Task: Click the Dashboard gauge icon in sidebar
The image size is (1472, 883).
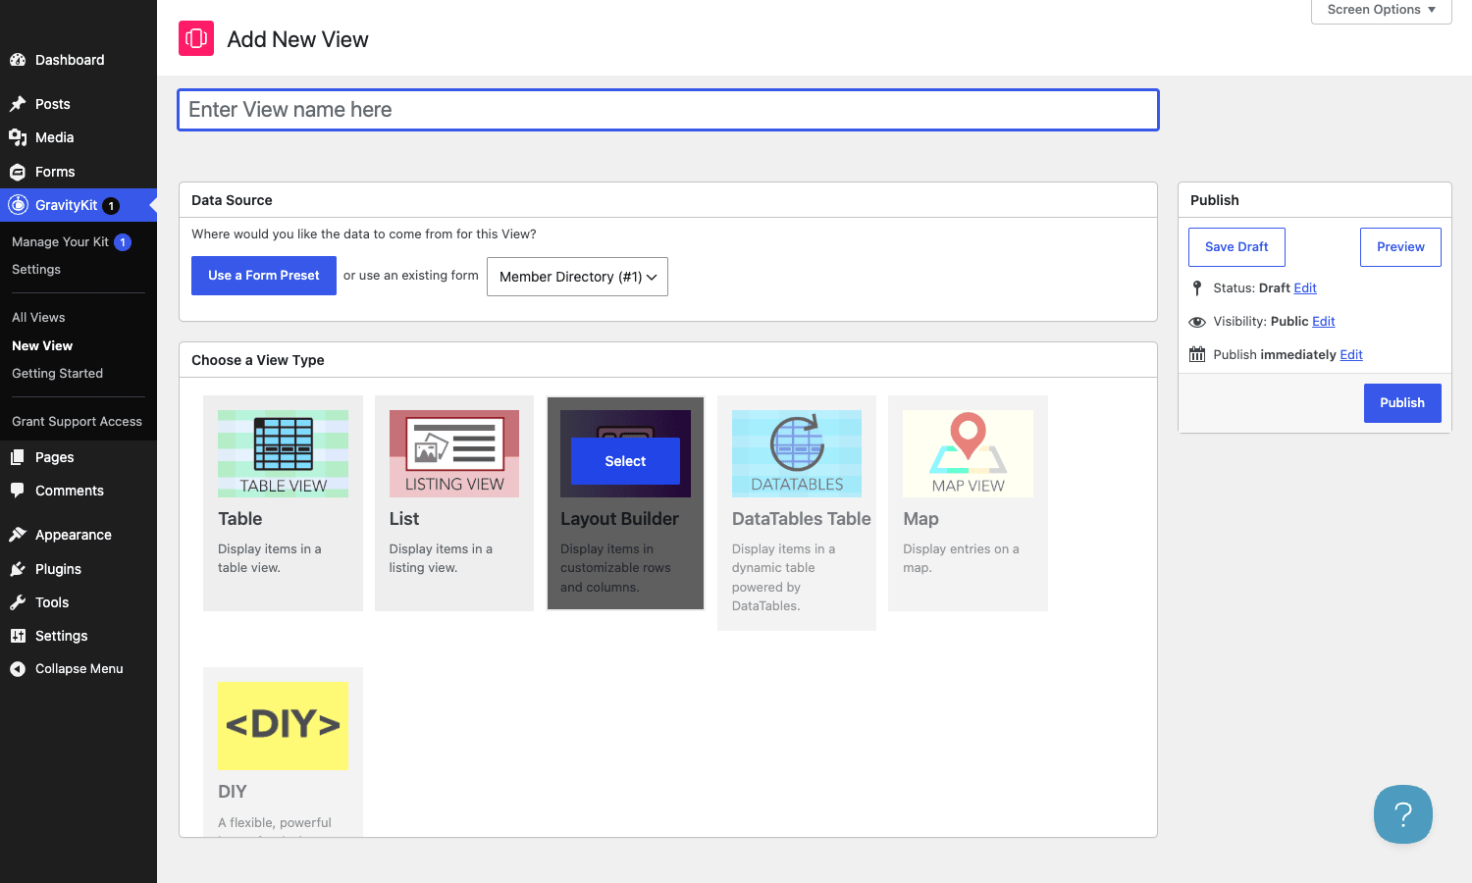Action: pyautogui.click(x=18, y=60)
